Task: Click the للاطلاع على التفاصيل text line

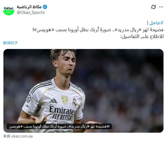Action: [142, 37]
